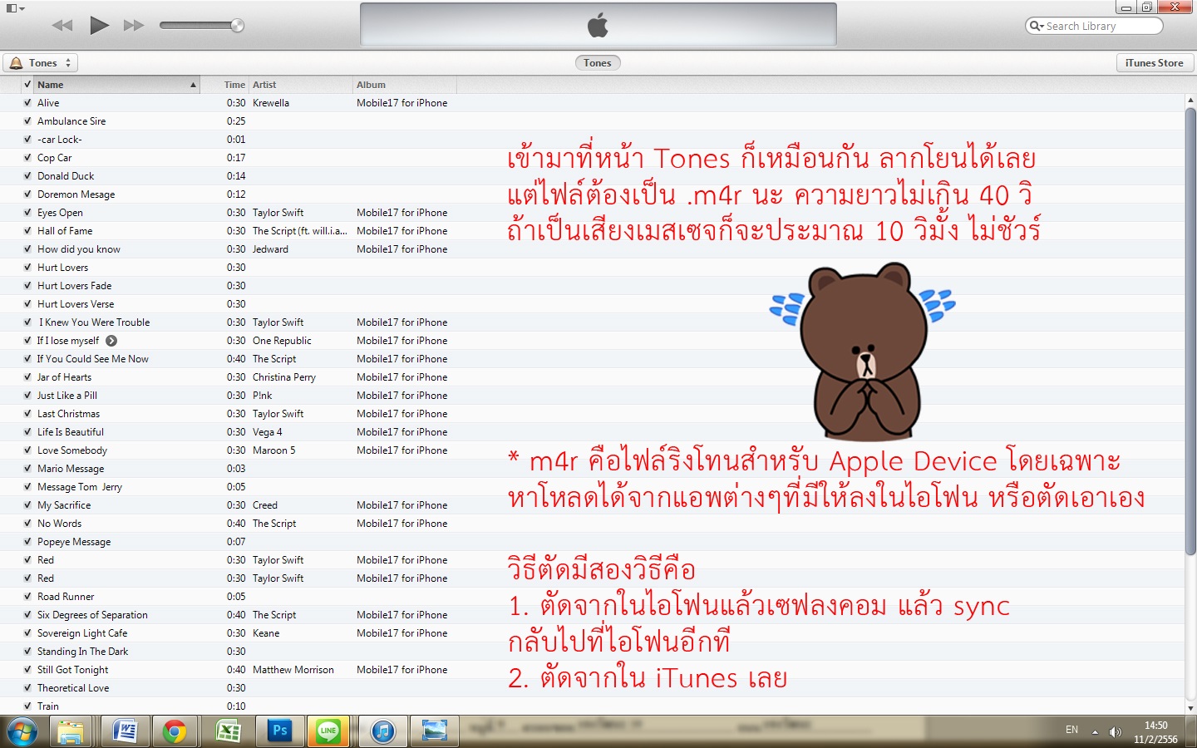Switch to Microsoft Word in the taskbar
This screenshot has width=1197, height=748.
pos(125,731)
